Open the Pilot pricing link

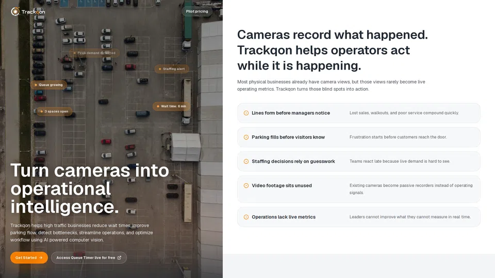click(x=197, y=11)
